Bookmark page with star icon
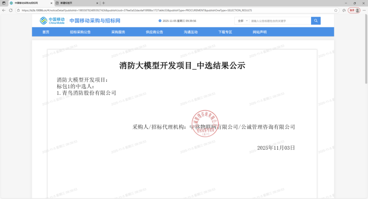Image resolution: width=368 pixels, height=199 pixels. (x=336, y=10)
